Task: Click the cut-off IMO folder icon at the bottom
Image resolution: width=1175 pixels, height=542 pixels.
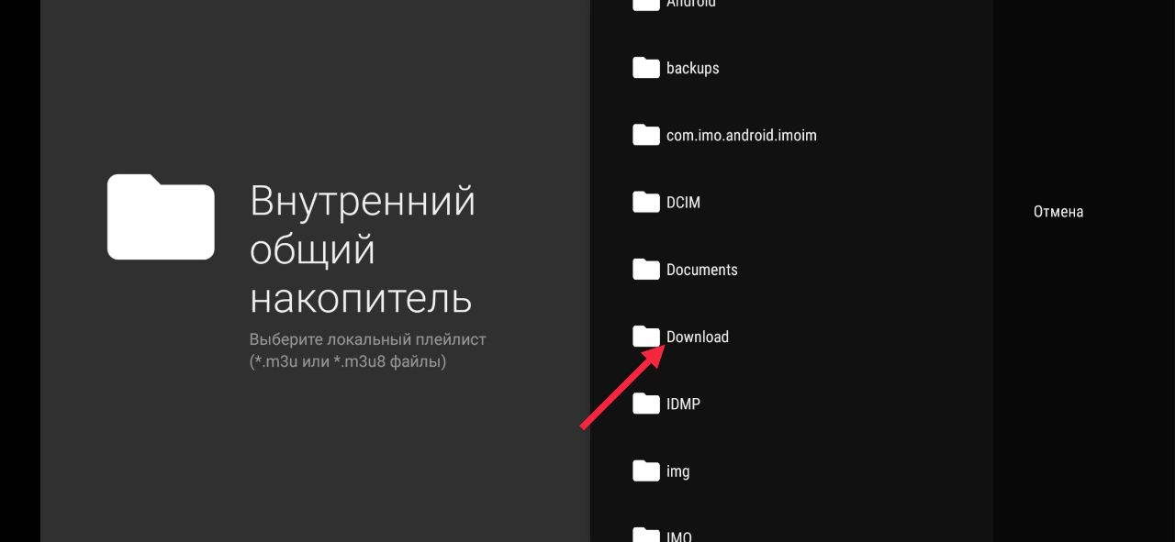Action: [646, 535]
